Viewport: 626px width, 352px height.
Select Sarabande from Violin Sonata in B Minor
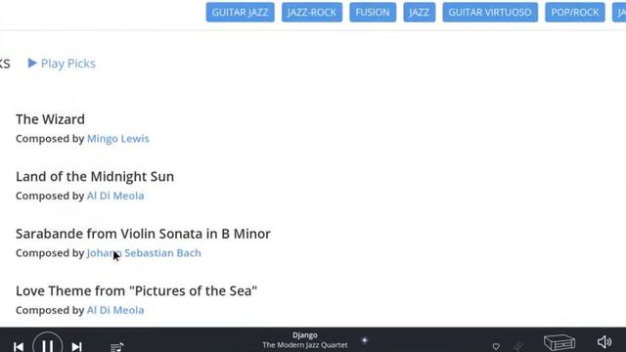click(144, 234)
